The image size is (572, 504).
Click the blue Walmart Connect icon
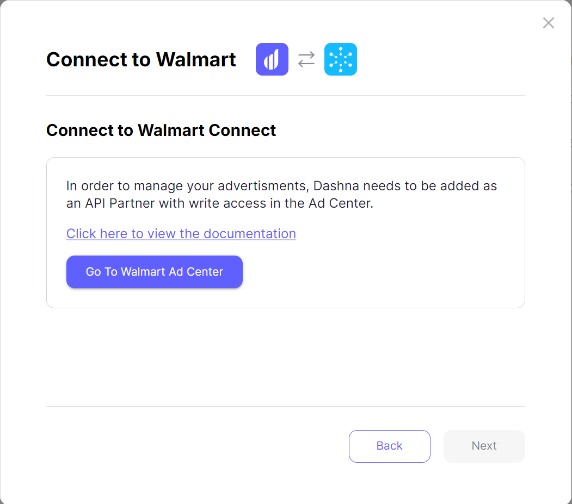click(341, 59)
